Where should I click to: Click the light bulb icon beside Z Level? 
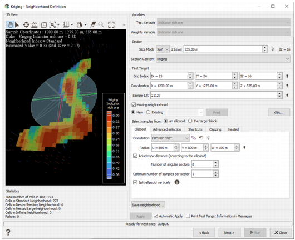273,49
